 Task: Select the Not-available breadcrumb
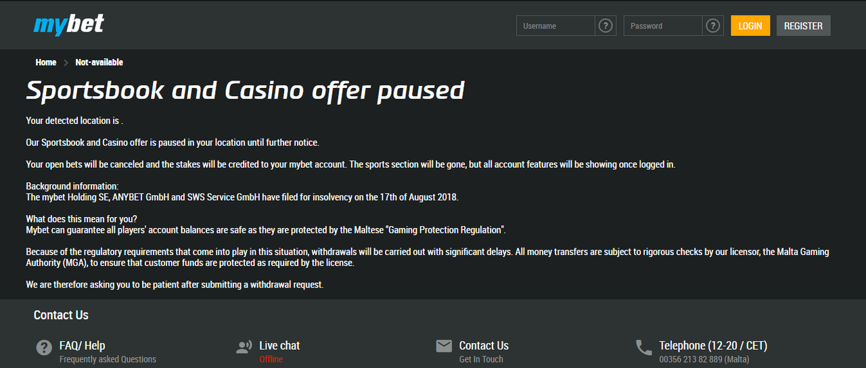(x=99, y=62)
